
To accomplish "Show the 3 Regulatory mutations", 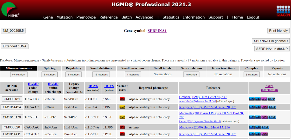I will 74,74.
